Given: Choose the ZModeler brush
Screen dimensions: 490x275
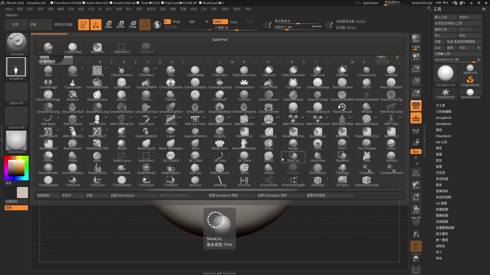Looking at the screenshot, I should coord(318,181).
